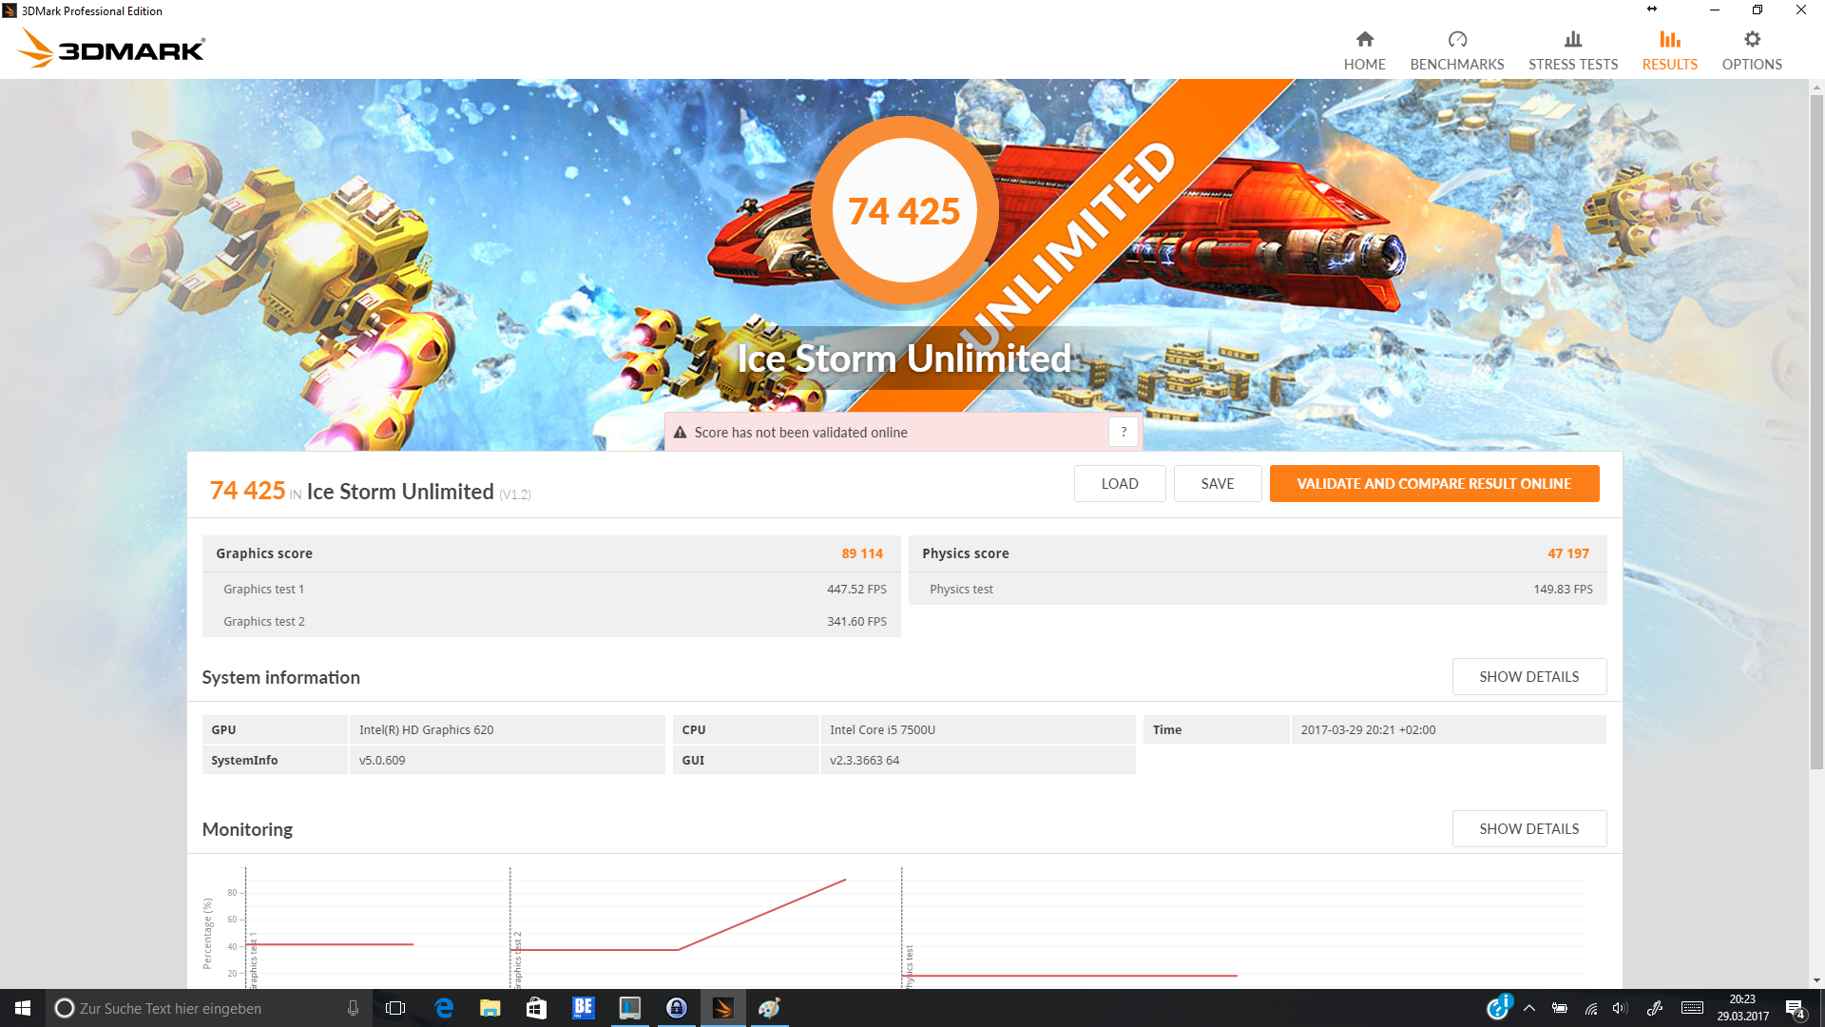Open the Home icon in navigation
The height and width of the screenshot is (1027, 1825).
(x=1364, y=40)
